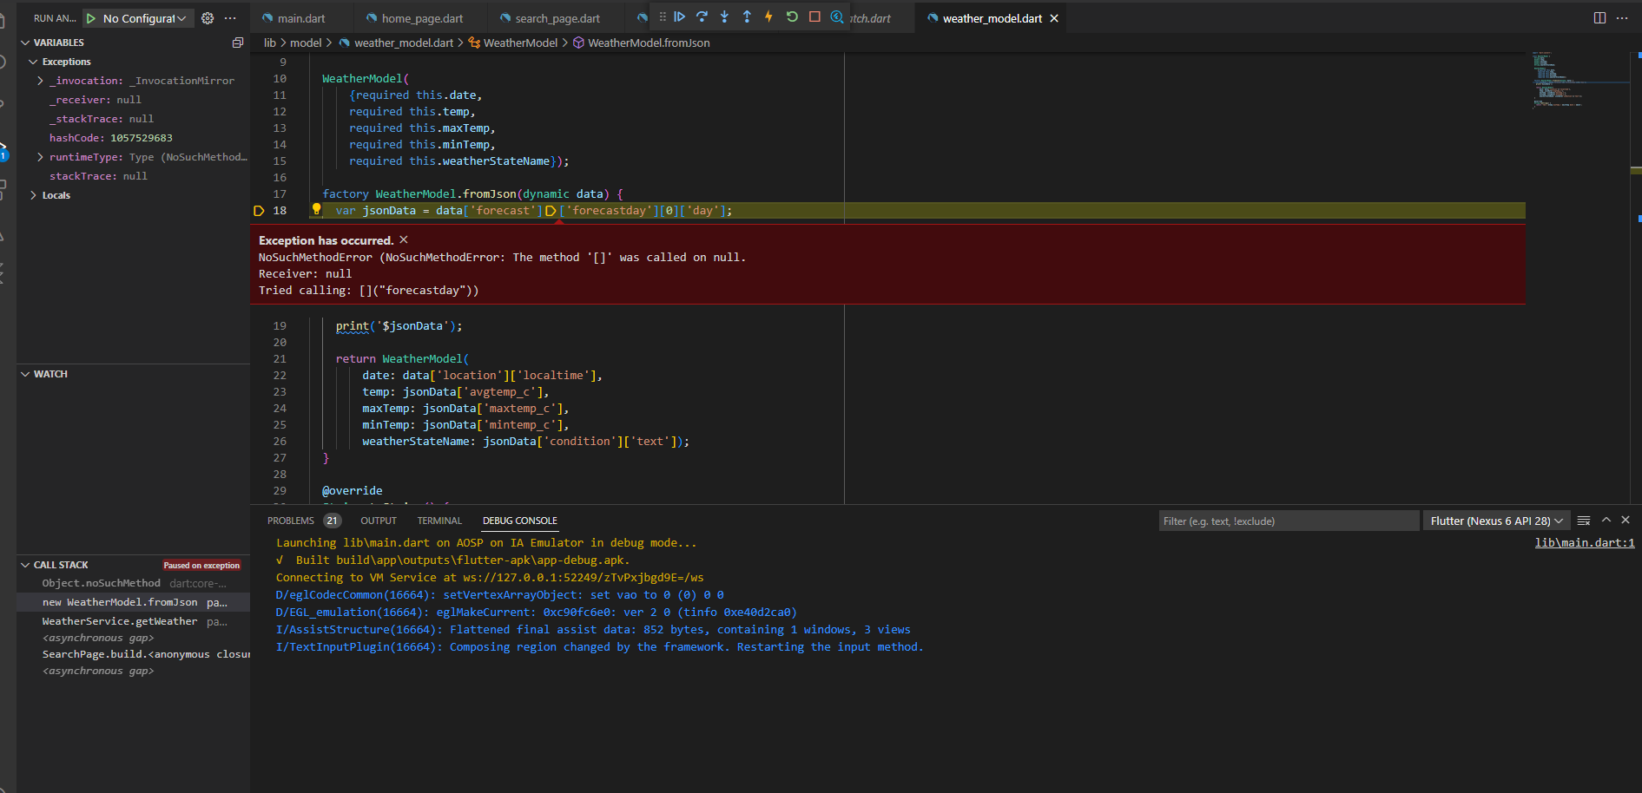This screenshot has height=793, width=1642.
Task: Click the lightbulb code action on line 18
Action: (x=317, y=209)
